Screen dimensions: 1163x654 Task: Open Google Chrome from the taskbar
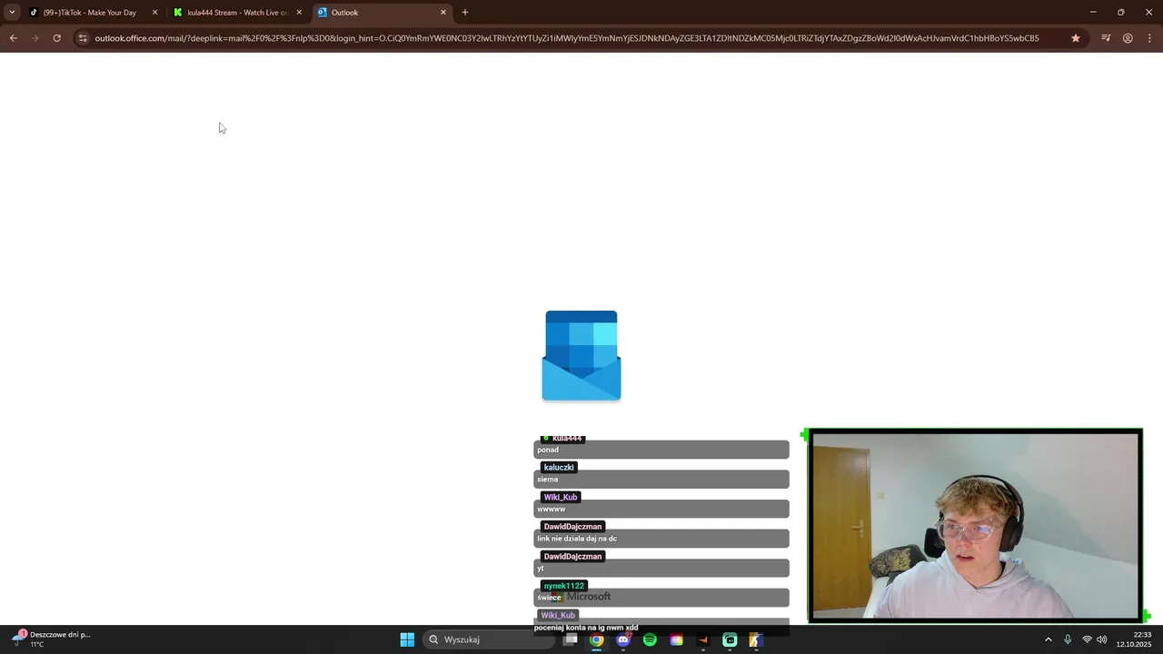click(x=596, y=639)
